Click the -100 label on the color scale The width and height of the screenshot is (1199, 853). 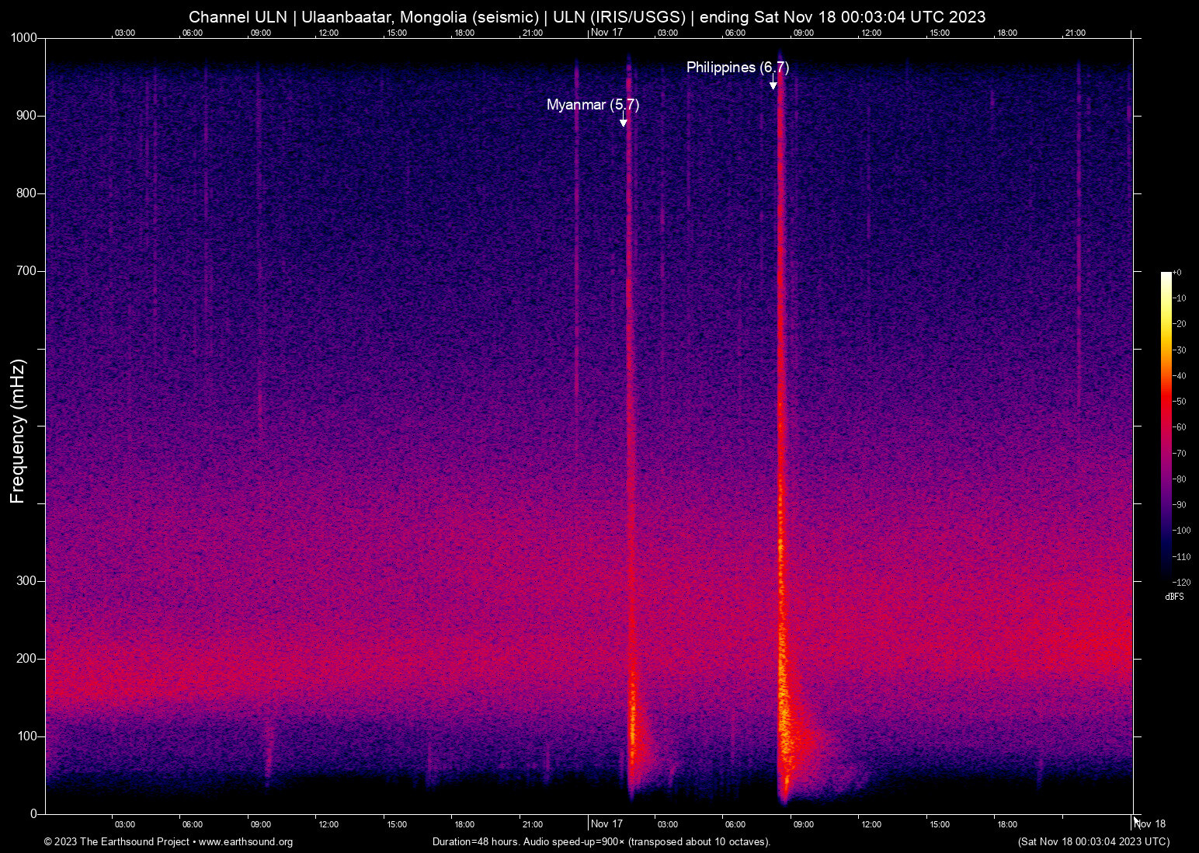pyautogui.click(x=1182, y=531)
